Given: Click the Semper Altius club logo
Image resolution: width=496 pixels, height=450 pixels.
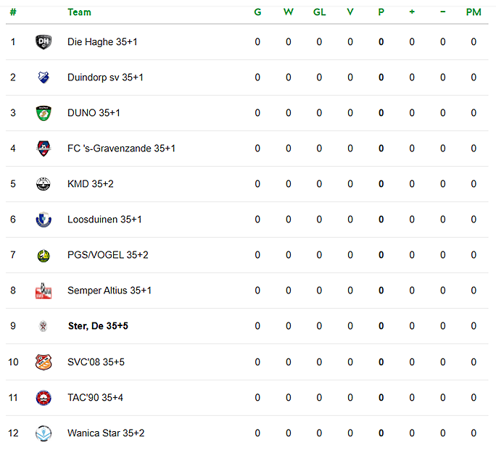Looking at the screenshot, I should [x=44, y=291].
